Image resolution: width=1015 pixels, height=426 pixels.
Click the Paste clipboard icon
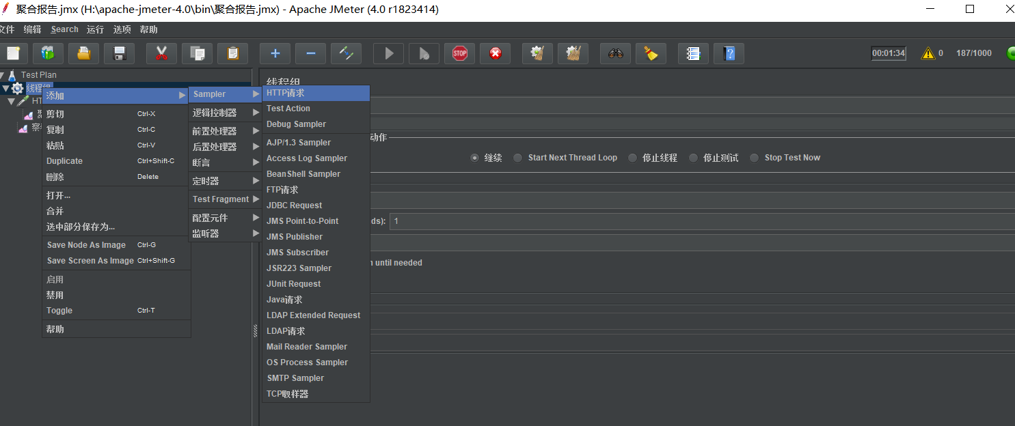pyautogui.click(x=232, y=53)
